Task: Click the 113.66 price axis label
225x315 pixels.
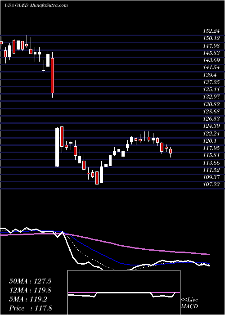Action: tap(211, 162)
